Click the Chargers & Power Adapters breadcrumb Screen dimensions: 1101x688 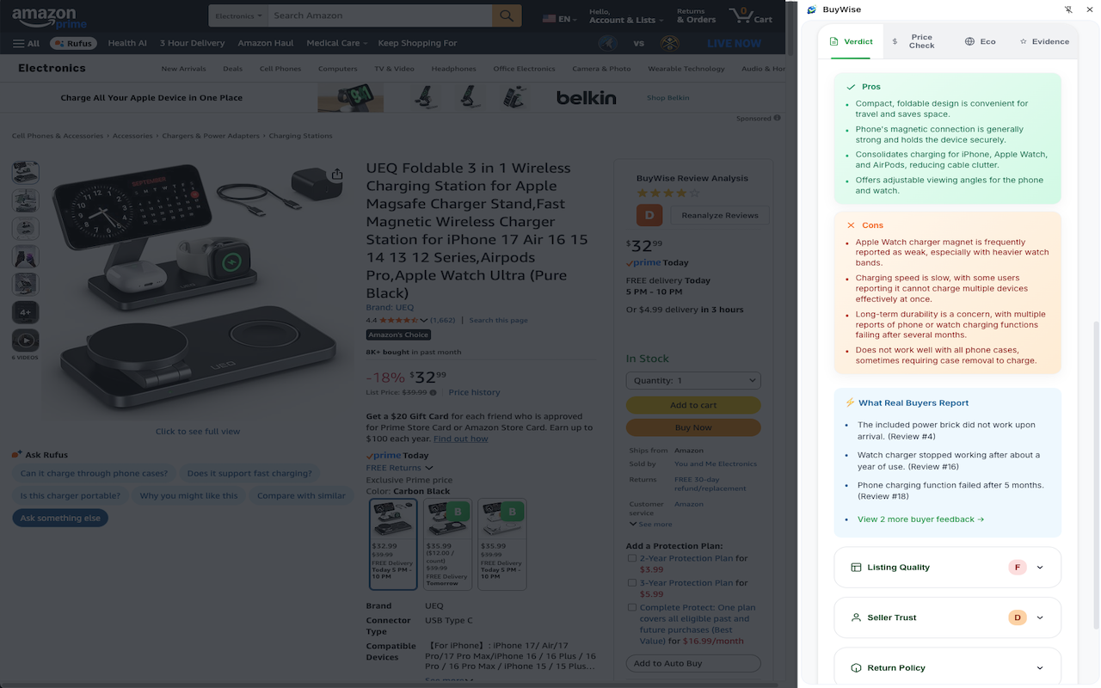click(x=211, y=136)
